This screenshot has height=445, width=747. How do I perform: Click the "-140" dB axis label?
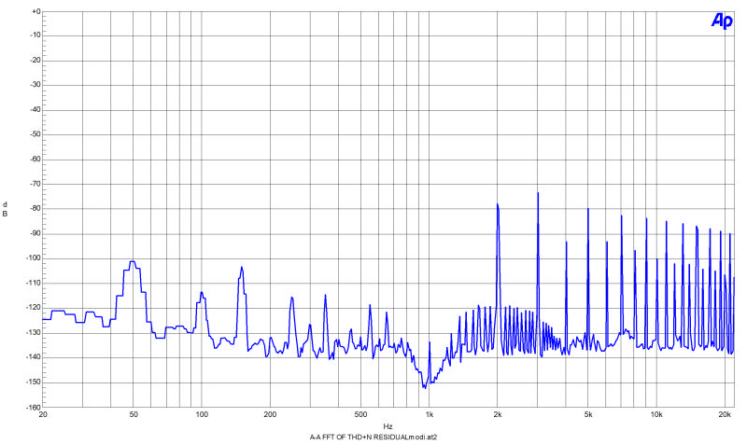(x=35, y=357)
